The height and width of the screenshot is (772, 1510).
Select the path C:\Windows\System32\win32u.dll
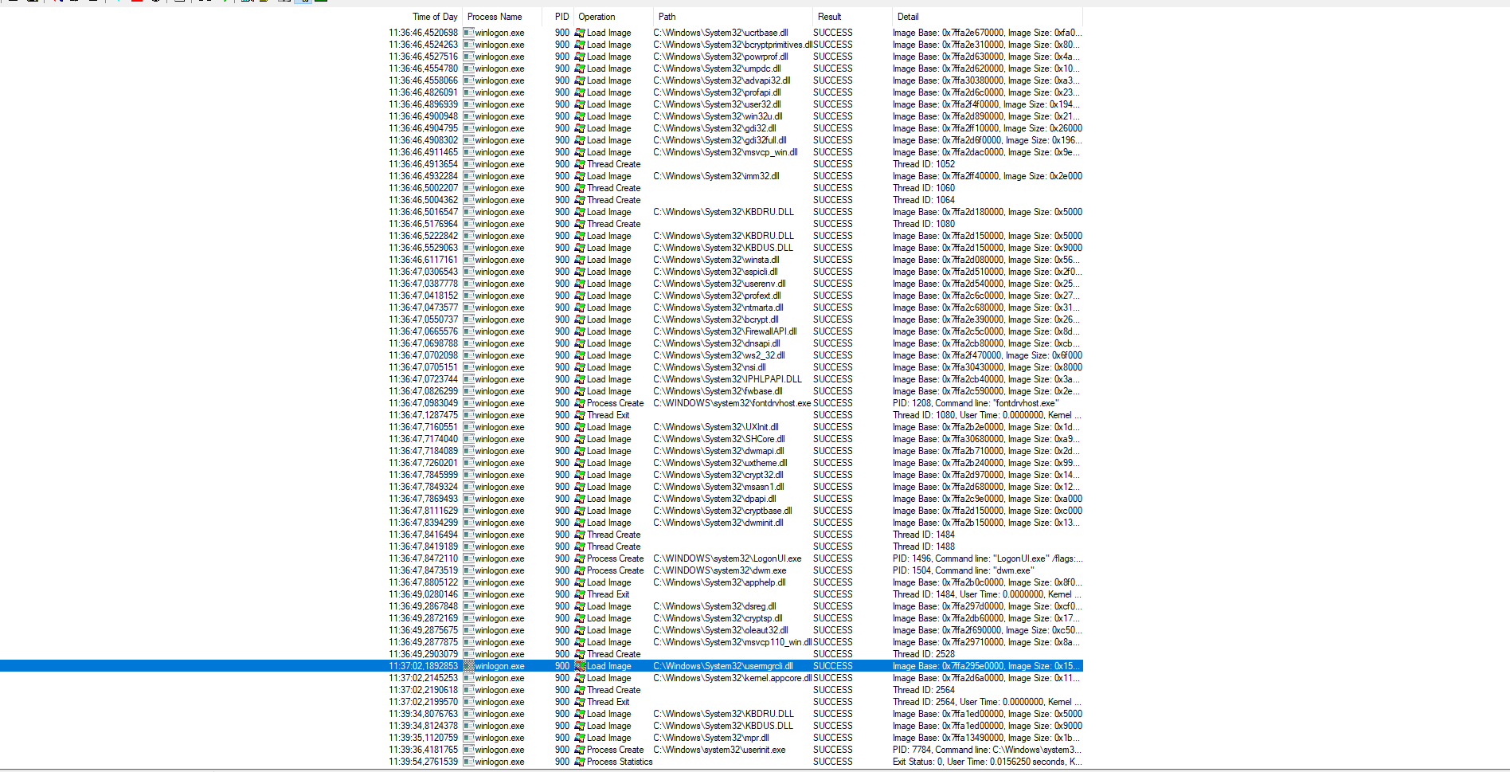[718, 116]
